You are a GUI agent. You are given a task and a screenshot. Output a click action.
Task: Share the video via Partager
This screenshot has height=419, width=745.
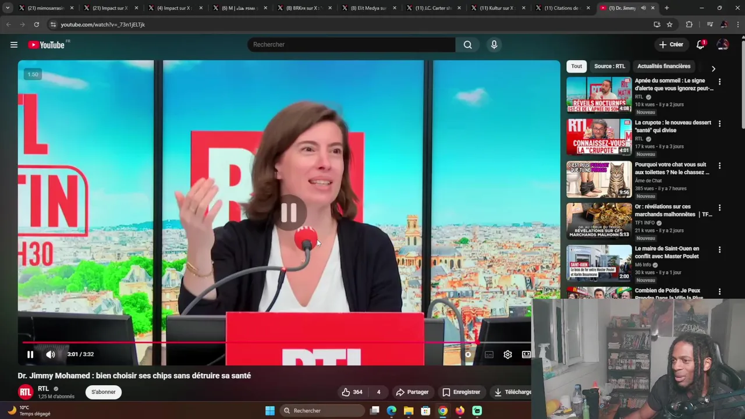(x=412, y=392)
